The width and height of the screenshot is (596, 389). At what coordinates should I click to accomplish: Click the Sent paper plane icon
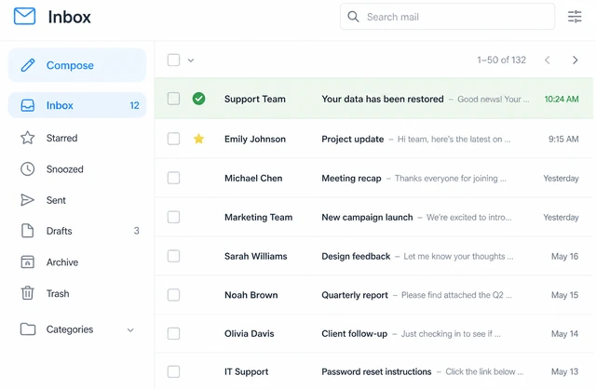27,200
